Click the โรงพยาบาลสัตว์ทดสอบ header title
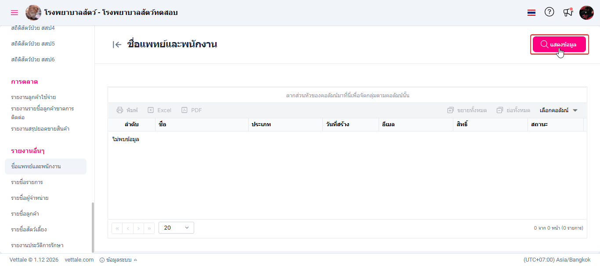 click(140, 13)
